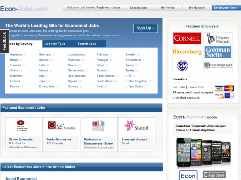The width and height of the screenshot is (241, 180).
Task: Click the Statoil logo
Action: point(136,126)
